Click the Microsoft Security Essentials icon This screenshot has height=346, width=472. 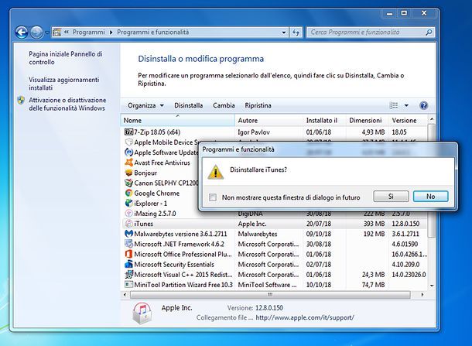[128, 265]
